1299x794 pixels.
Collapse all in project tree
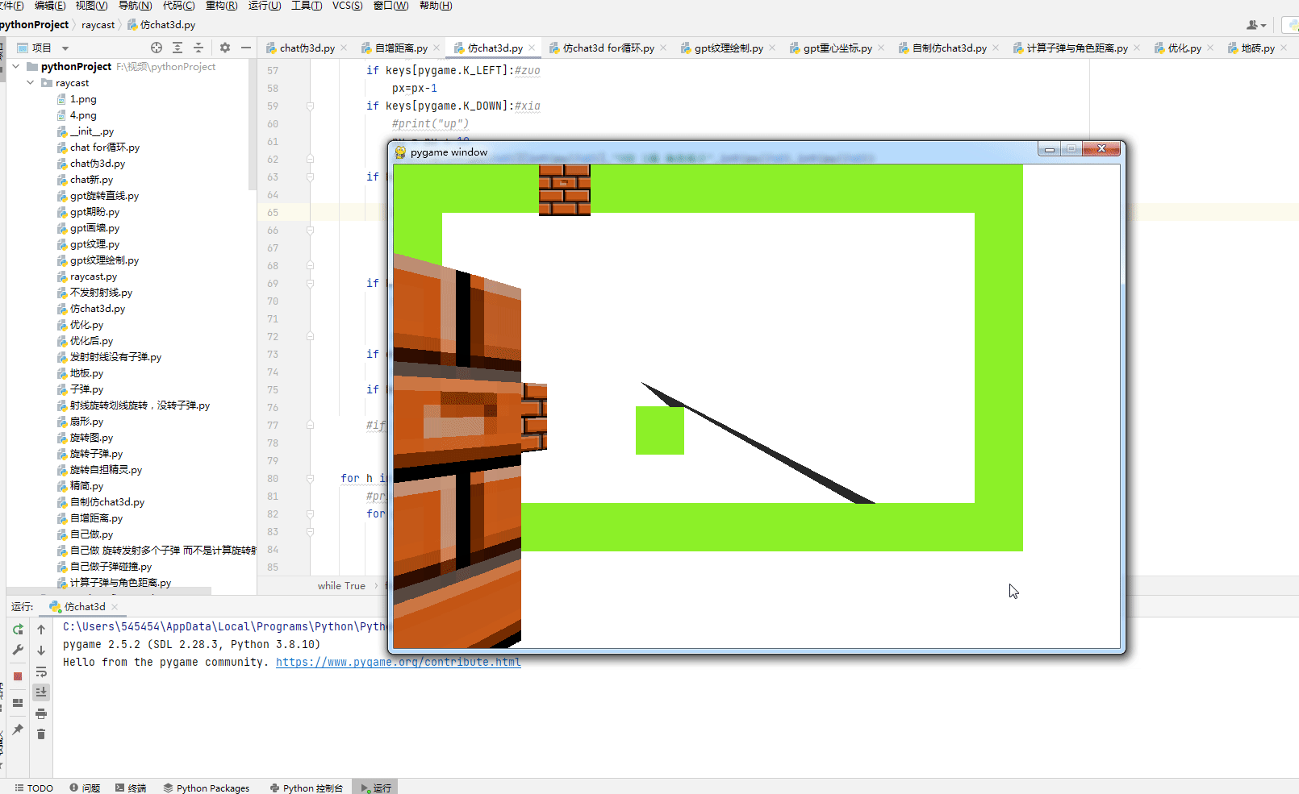pos(198,48)
